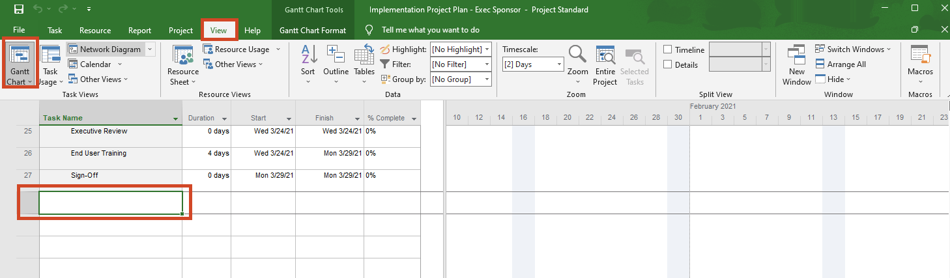The height and width of the screenshot is (278, 950).
Task: Expand the Highlight dropdown
Action: pyautogui.click(x=487, y=49)
